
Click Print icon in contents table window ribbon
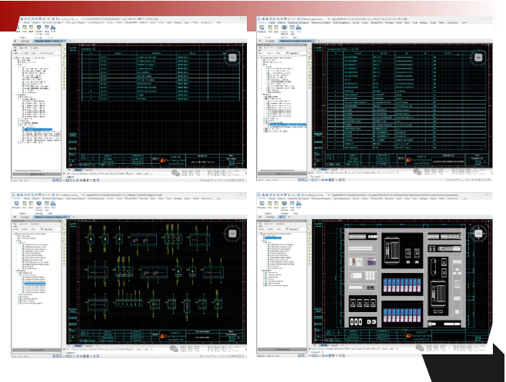point(53,29)
